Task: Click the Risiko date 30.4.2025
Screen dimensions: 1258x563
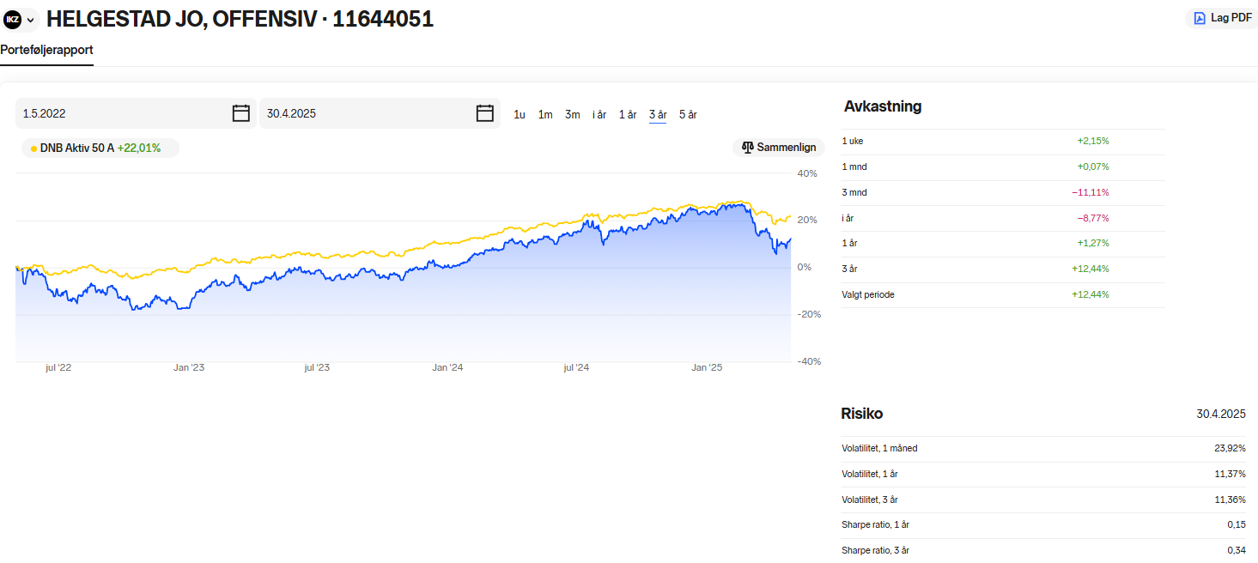Action: click(x=1221, y=414)
